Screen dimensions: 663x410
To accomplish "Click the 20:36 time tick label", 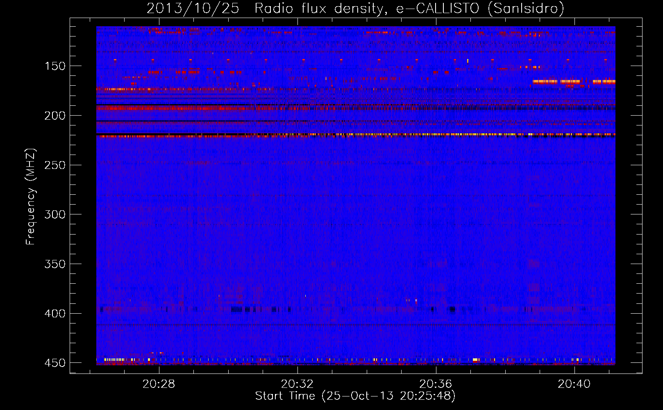I will (x=436, y=384).
